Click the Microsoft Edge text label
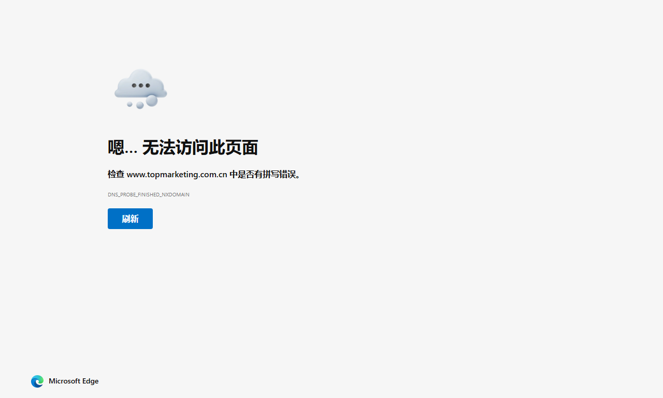The height and width of the screenshot is (398, 663). pyautogui.click(x=74, y=381)
